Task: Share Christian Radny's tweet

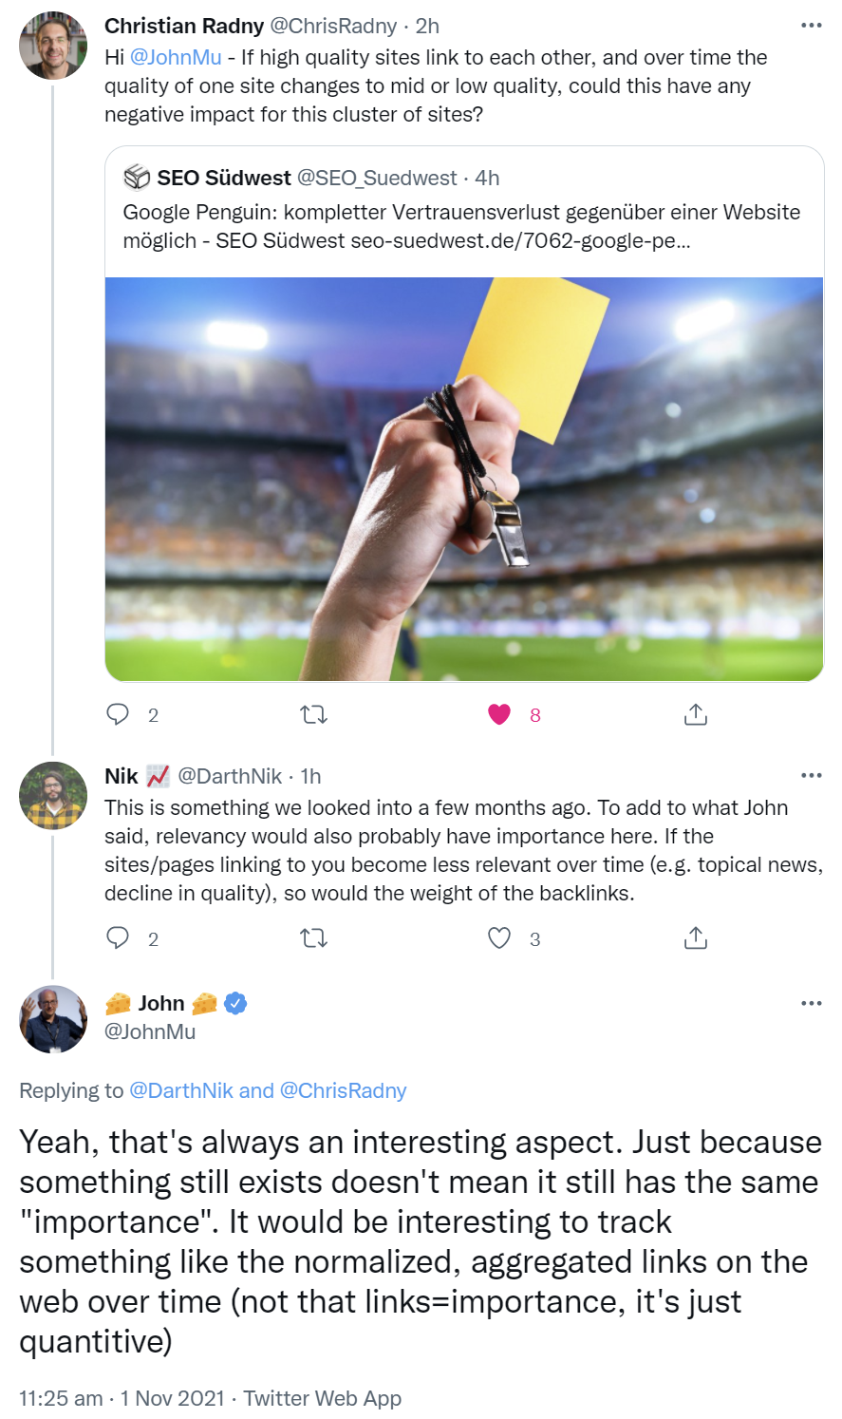Action: click(695, 714)
